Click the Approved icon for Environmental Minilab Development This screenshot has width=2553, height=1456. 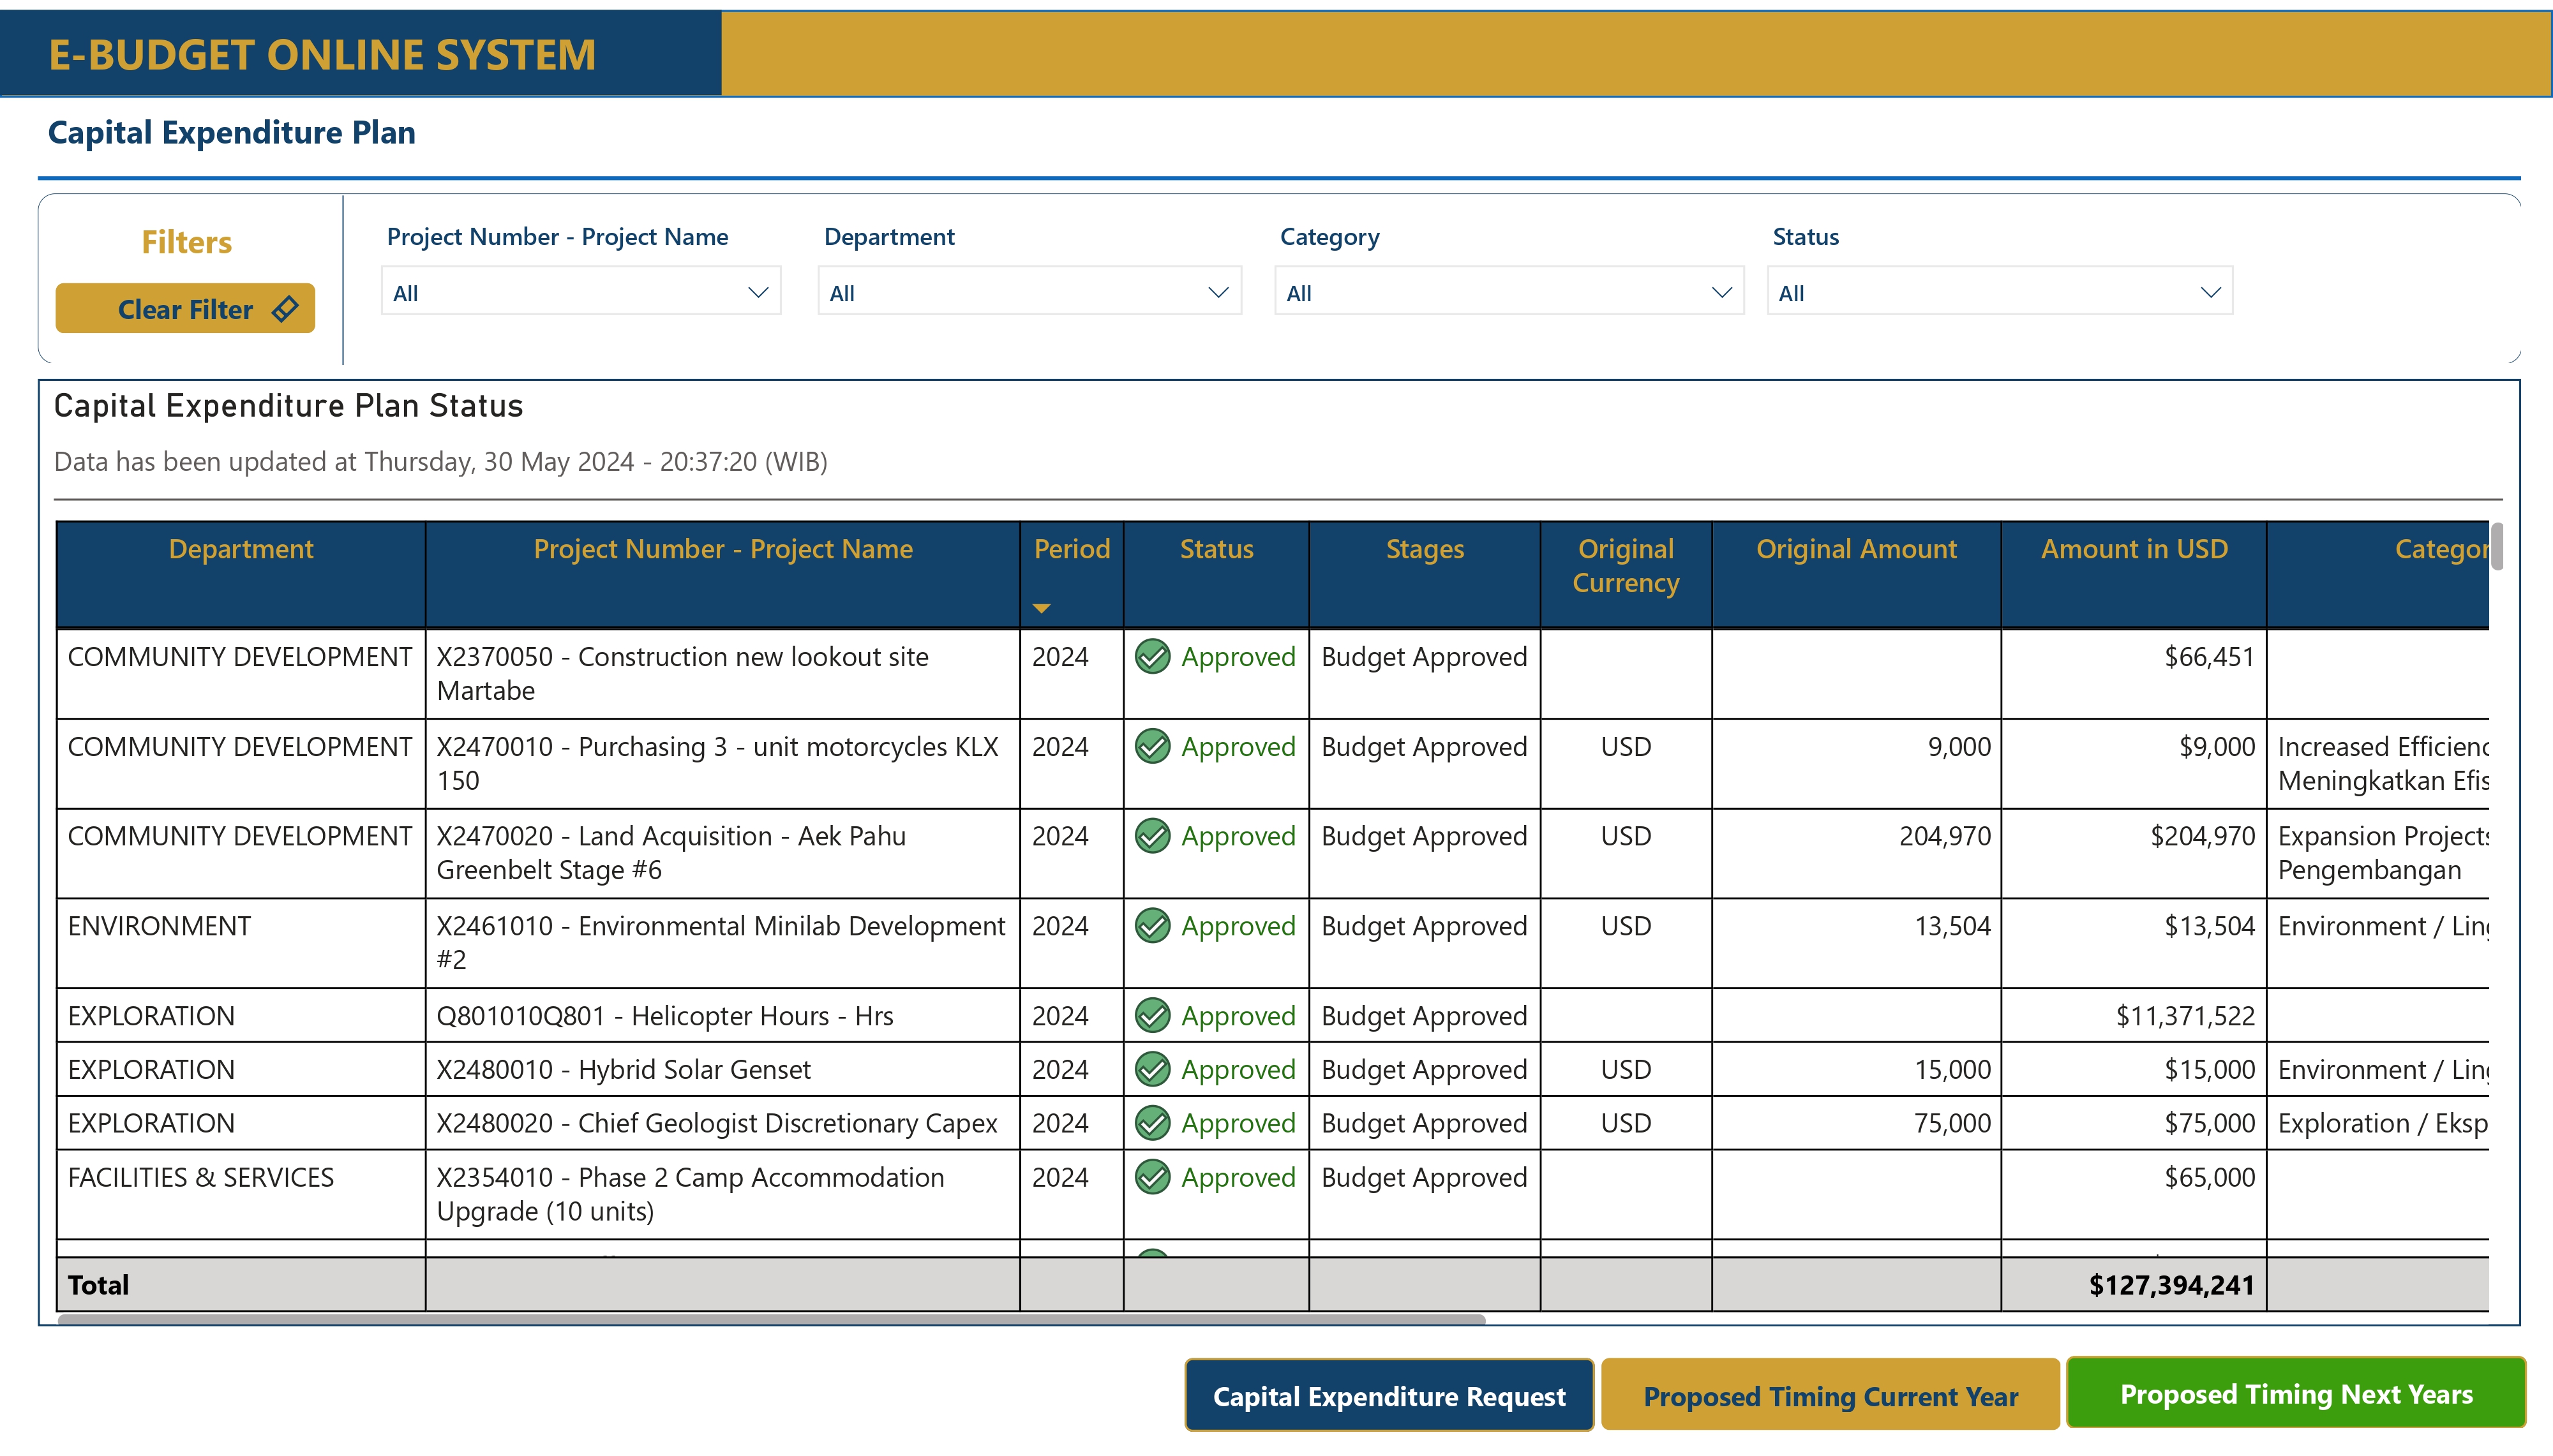(x=1152, y=926)
